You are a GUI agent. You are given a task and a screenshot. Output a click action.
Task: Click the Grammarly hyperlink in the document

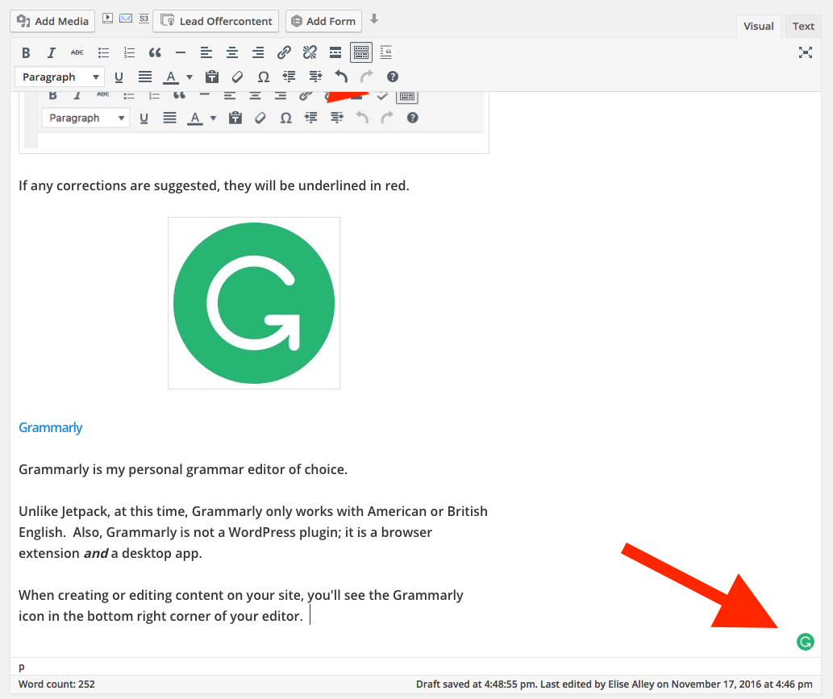coord(50,427)
